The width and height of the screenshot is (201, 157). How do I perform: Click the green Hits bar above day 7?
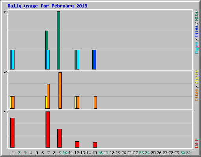tap(47, 40)
